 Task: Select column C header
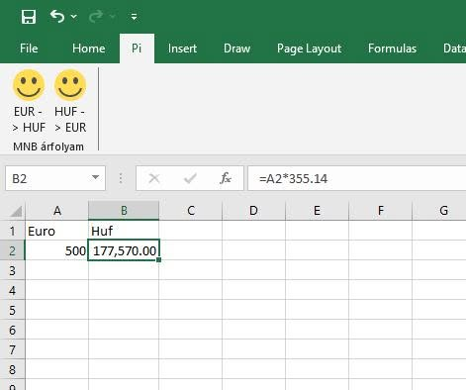(x=191, y=211)
